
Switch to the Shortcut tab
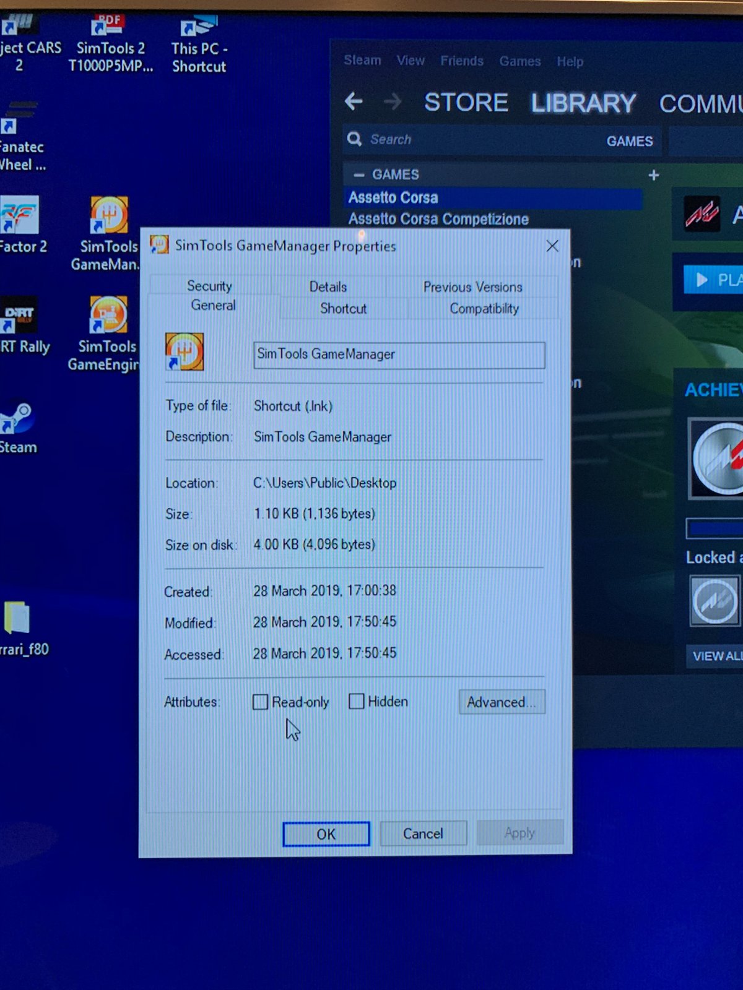click(x=343, y=308)
